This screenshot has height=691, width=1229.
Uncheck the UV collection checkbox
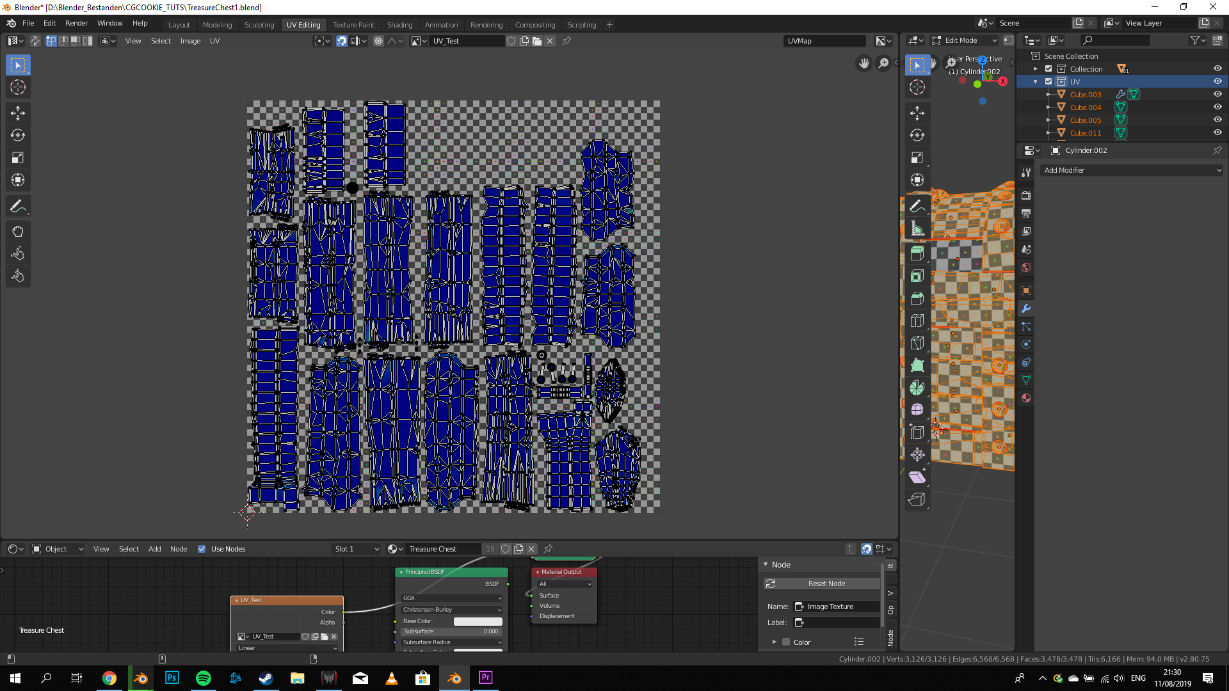(x=1048, y=82)
